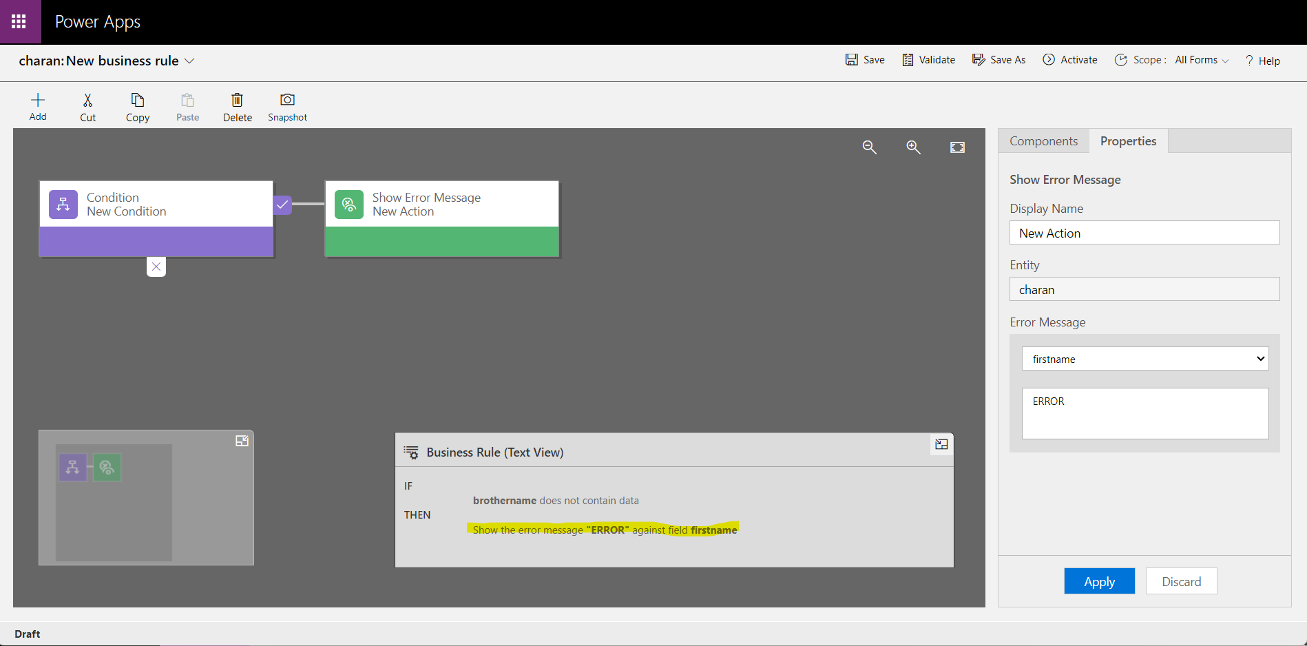
Task: Discard the property changes
Action: pyautogui.click(x=1181, y=581)
